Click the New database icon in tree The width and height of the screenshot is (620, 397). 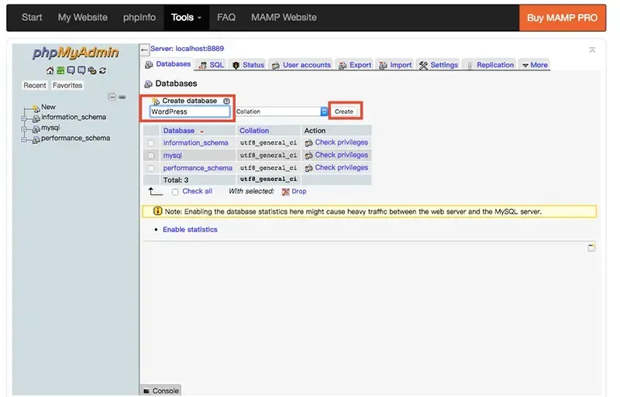pos(36,108)
